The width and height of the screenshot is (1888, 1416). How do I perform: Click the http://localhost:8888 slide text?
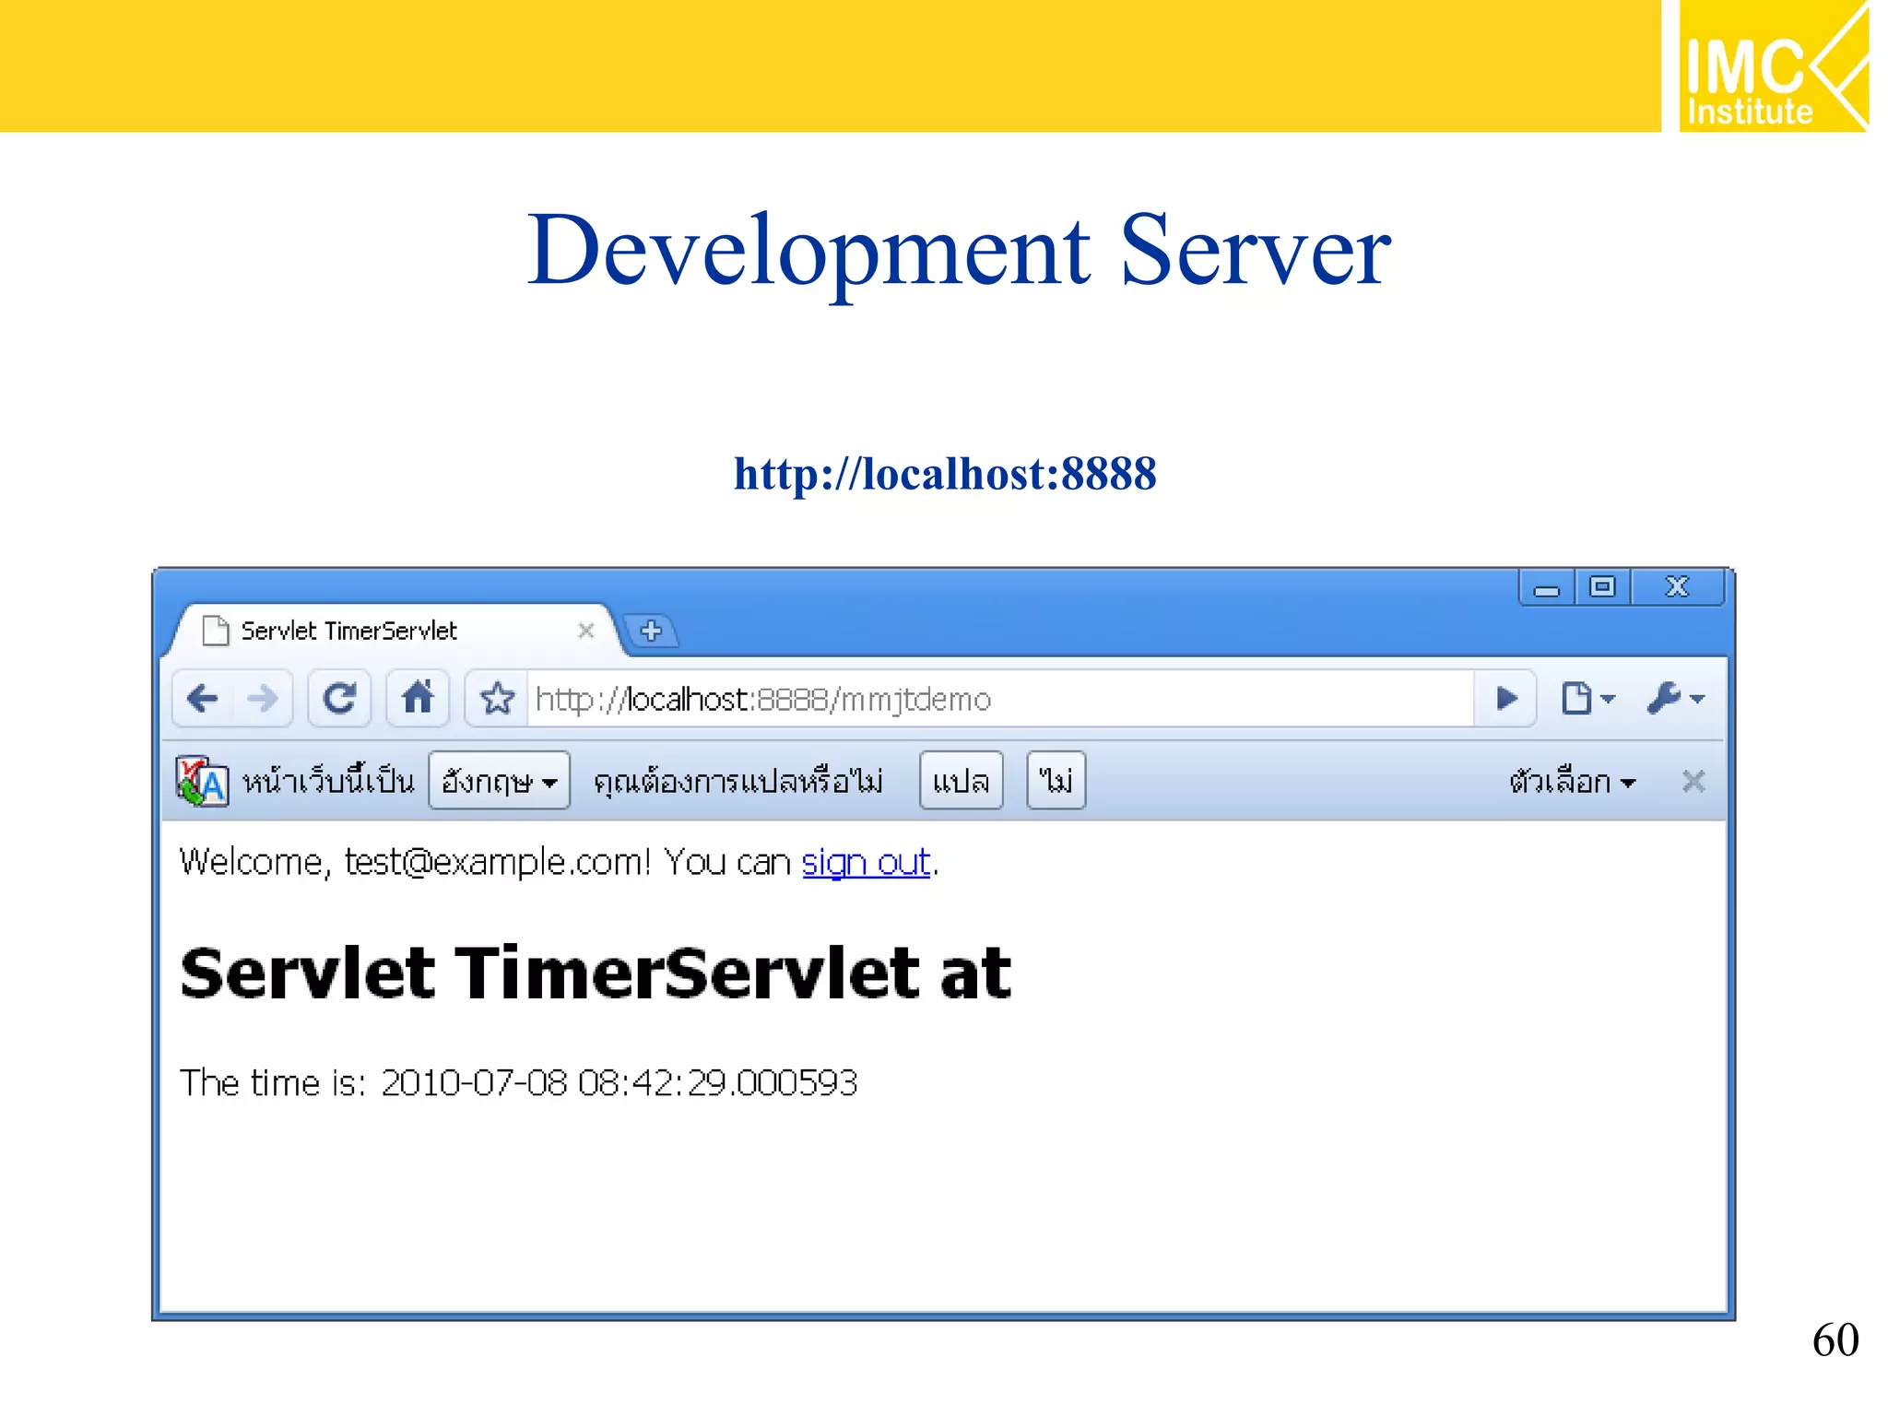(x=945, y=474)
